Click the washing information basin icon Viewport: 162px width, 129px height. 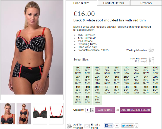pyautogui.click(x=151, y=50)
